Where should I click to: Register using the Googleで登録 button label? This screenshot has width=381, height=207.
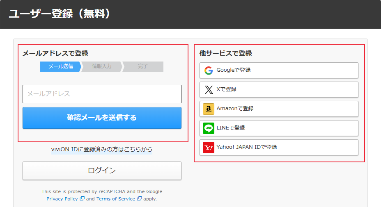[x=233, y=70]
